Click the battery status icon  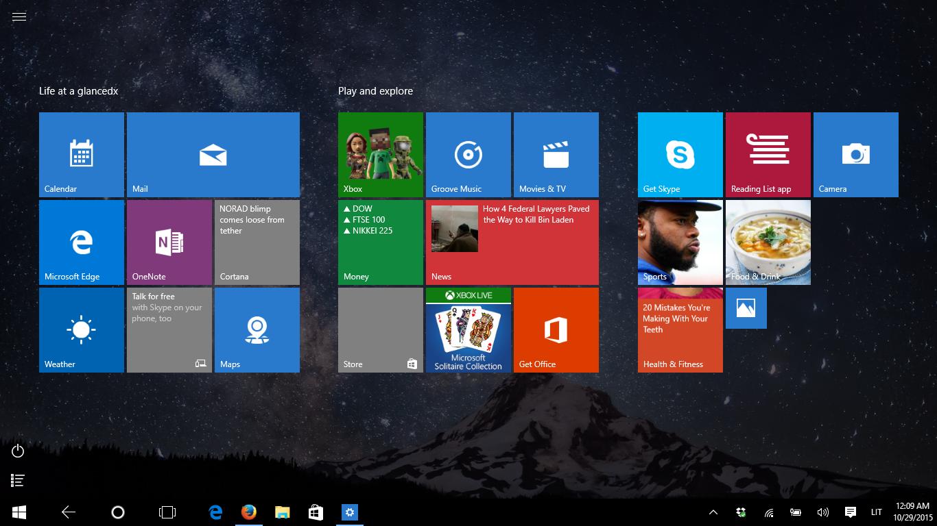pyautogui.click(x=796, y=512)
